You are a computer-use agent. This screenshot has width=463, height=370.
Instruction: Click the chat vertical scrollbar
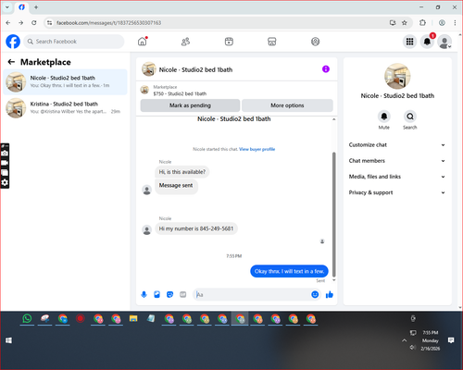point(333,215)
